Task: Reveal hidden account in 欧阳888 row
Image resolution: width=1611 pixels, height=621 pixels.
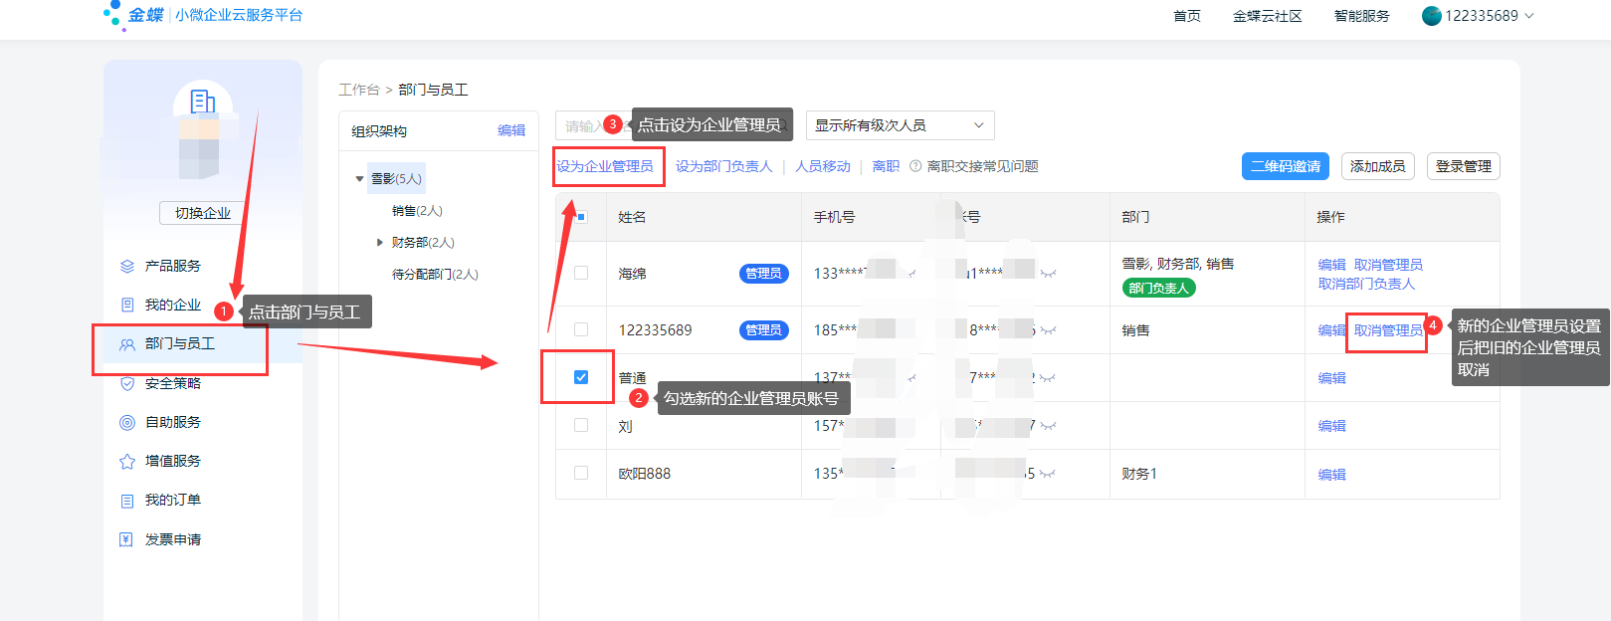Action: coord(1047,474)
